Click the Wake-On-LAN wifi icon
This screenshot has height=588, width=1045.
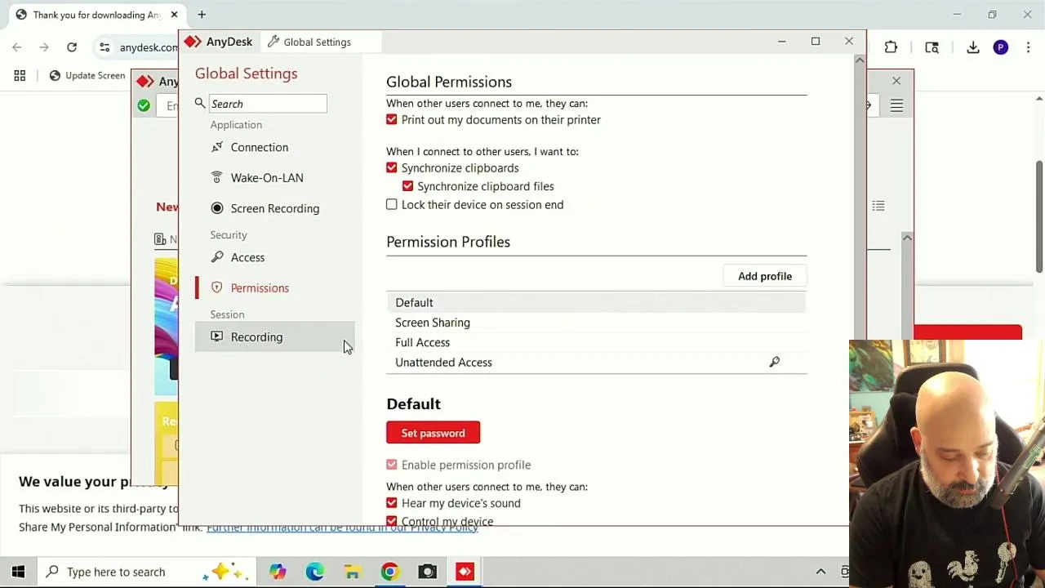pyautogui.click(x=216, y=177)
